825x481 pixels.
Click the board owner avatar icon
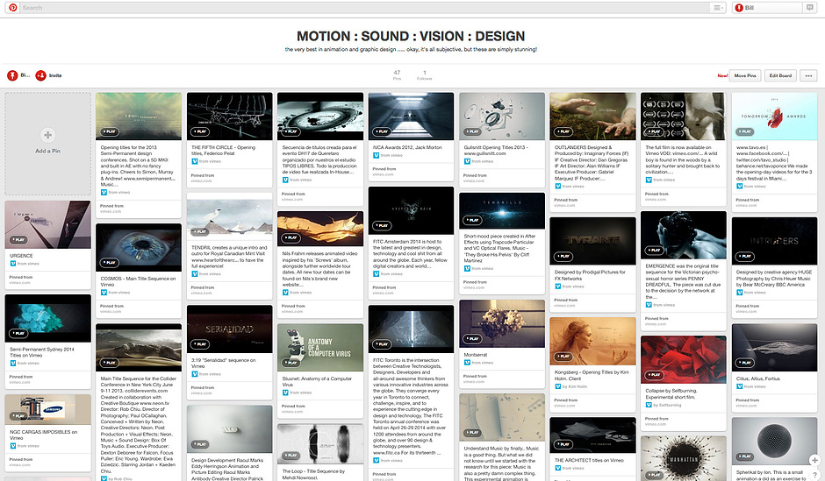12,75
